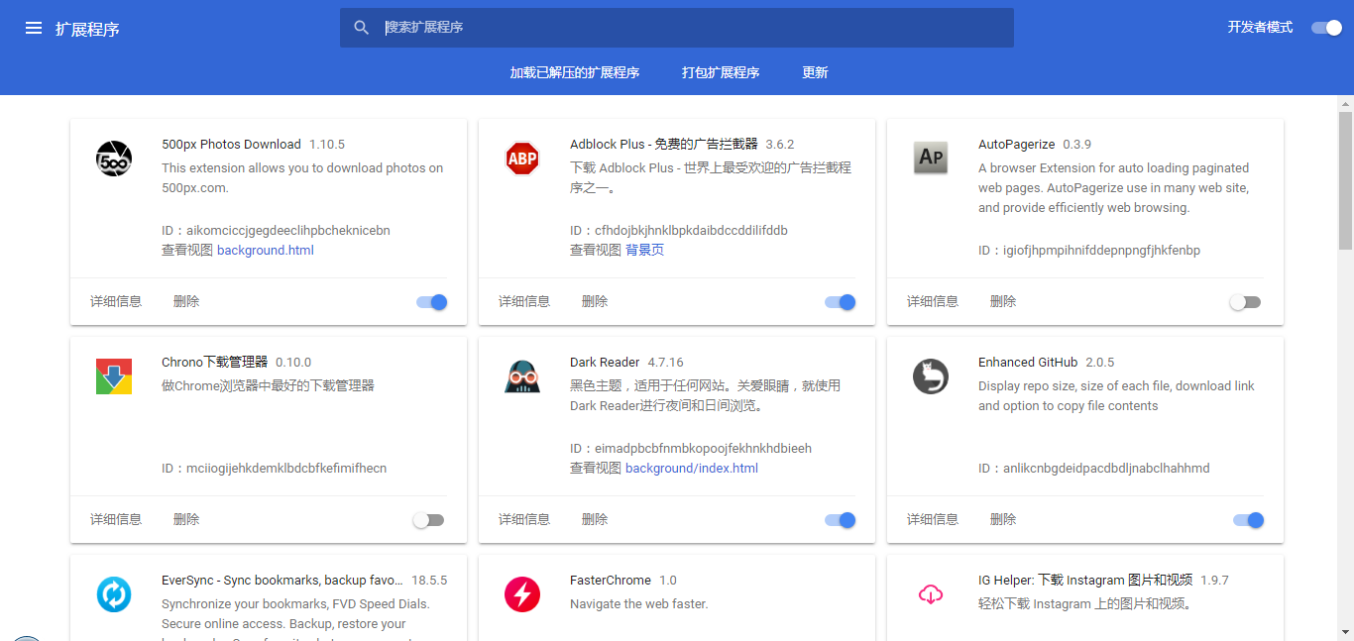
Task: Click 删除 for Adblock Plus
Action: coord(595,301)
